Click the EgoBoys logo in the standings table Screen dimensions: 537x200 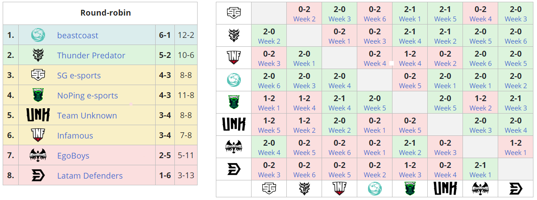[x=38, y=155]
